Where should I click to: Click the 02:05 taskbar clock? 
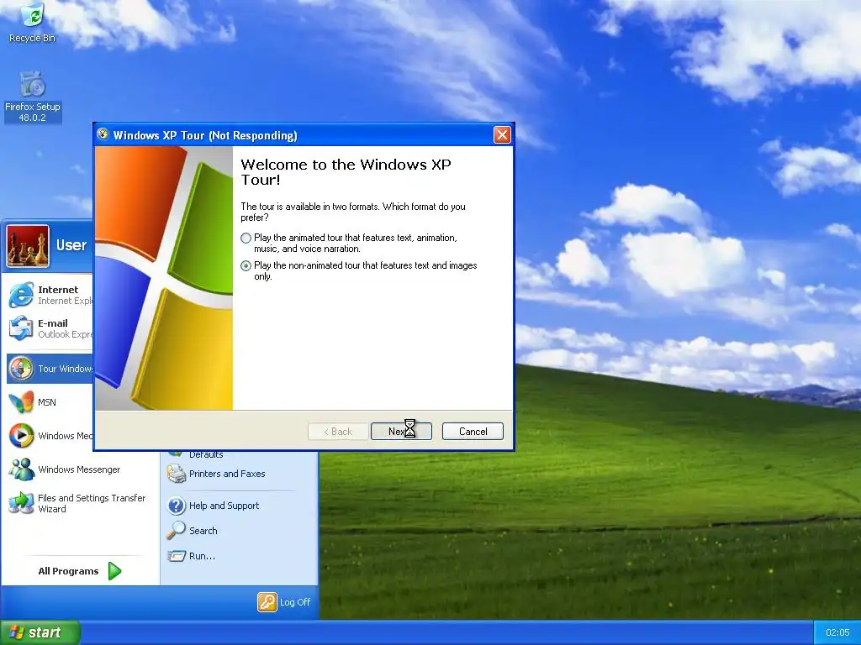pos(837,633)
